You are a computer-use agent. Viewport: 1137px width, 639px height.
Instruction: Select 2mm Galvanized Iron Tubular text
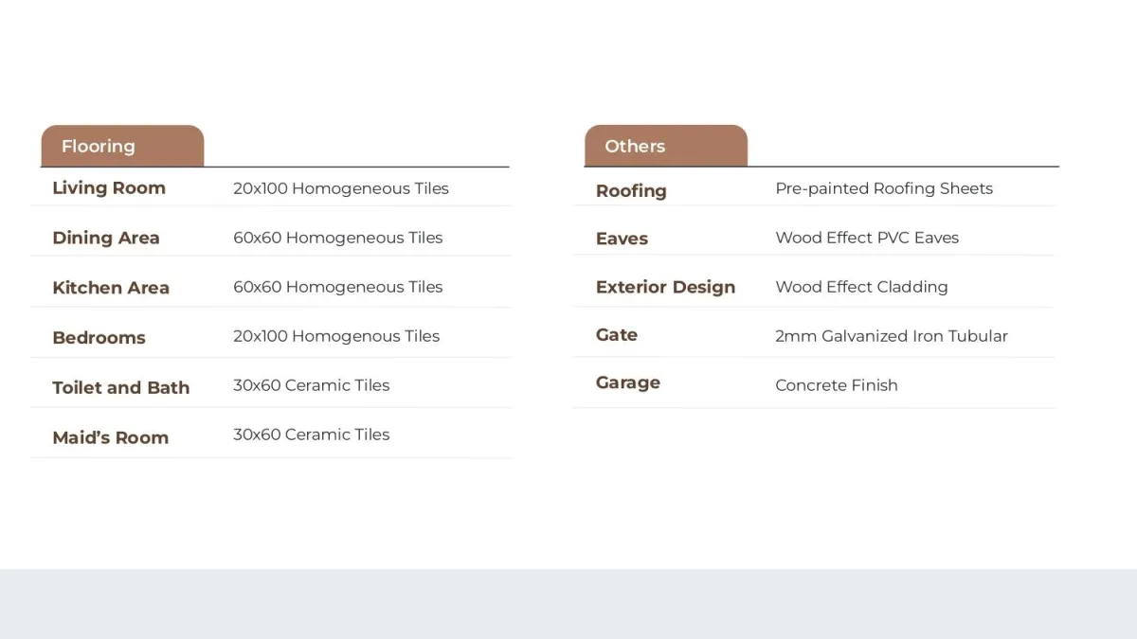click(x=892, y=336)
